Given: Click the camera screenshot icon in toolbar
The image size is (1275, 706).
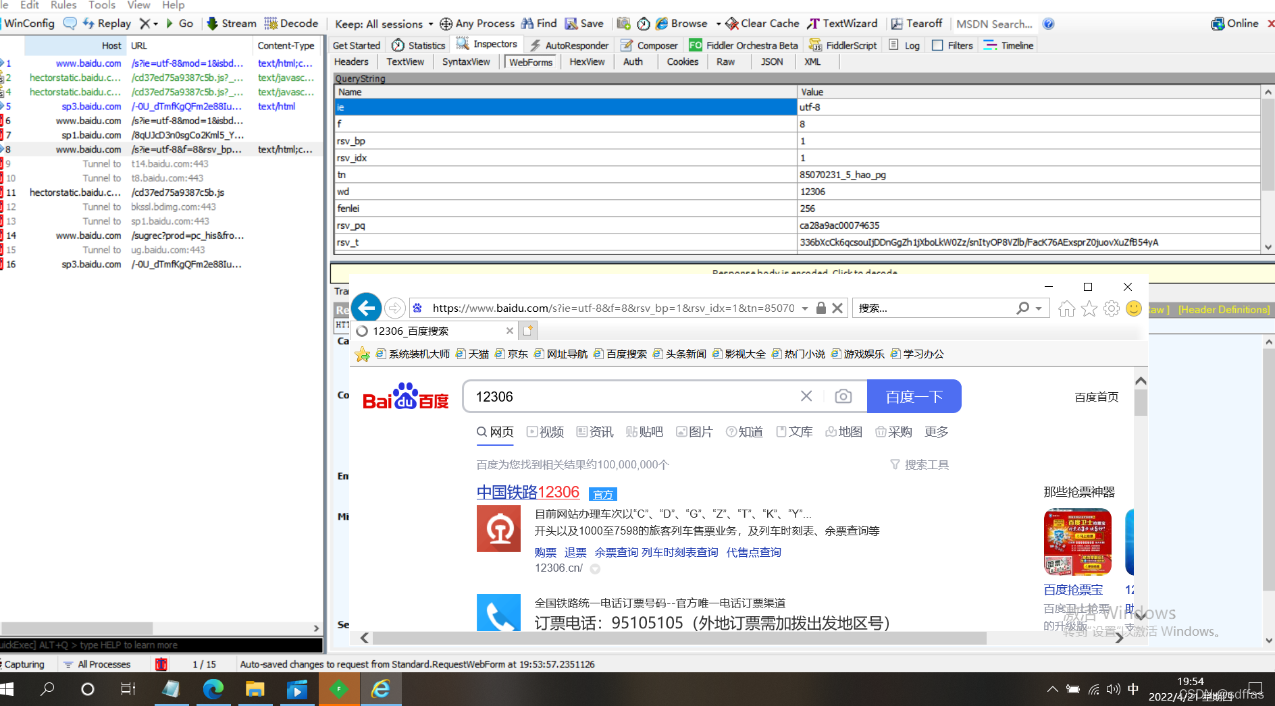Looking at the screenshot, I should (x=623, y=24).
